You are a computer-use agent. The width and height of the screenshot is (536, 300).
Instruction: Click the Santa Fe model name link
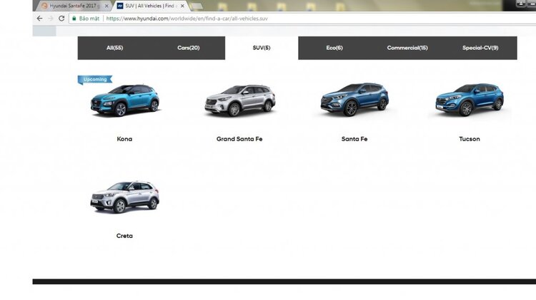point(354,139)
